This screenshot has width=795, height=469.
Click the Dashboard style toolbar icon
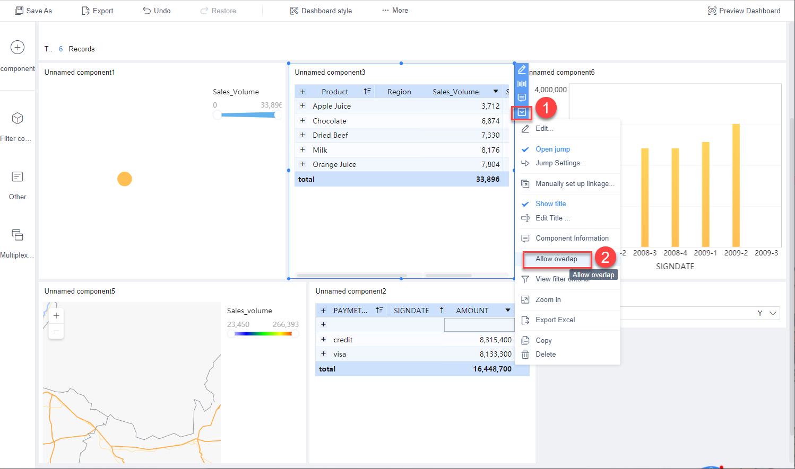click(321, 10)
